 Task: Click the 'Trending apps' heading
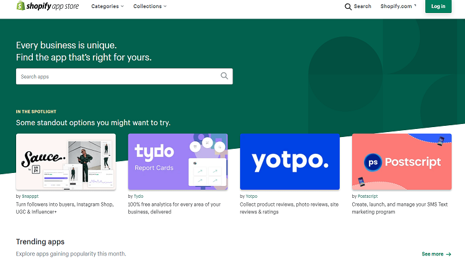tap(40, 242)
